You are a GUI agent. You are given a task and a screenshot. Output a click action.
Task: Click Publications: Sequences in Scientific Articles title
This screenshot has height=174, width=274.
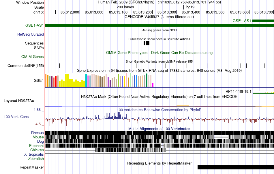click(x=159, y=39)
